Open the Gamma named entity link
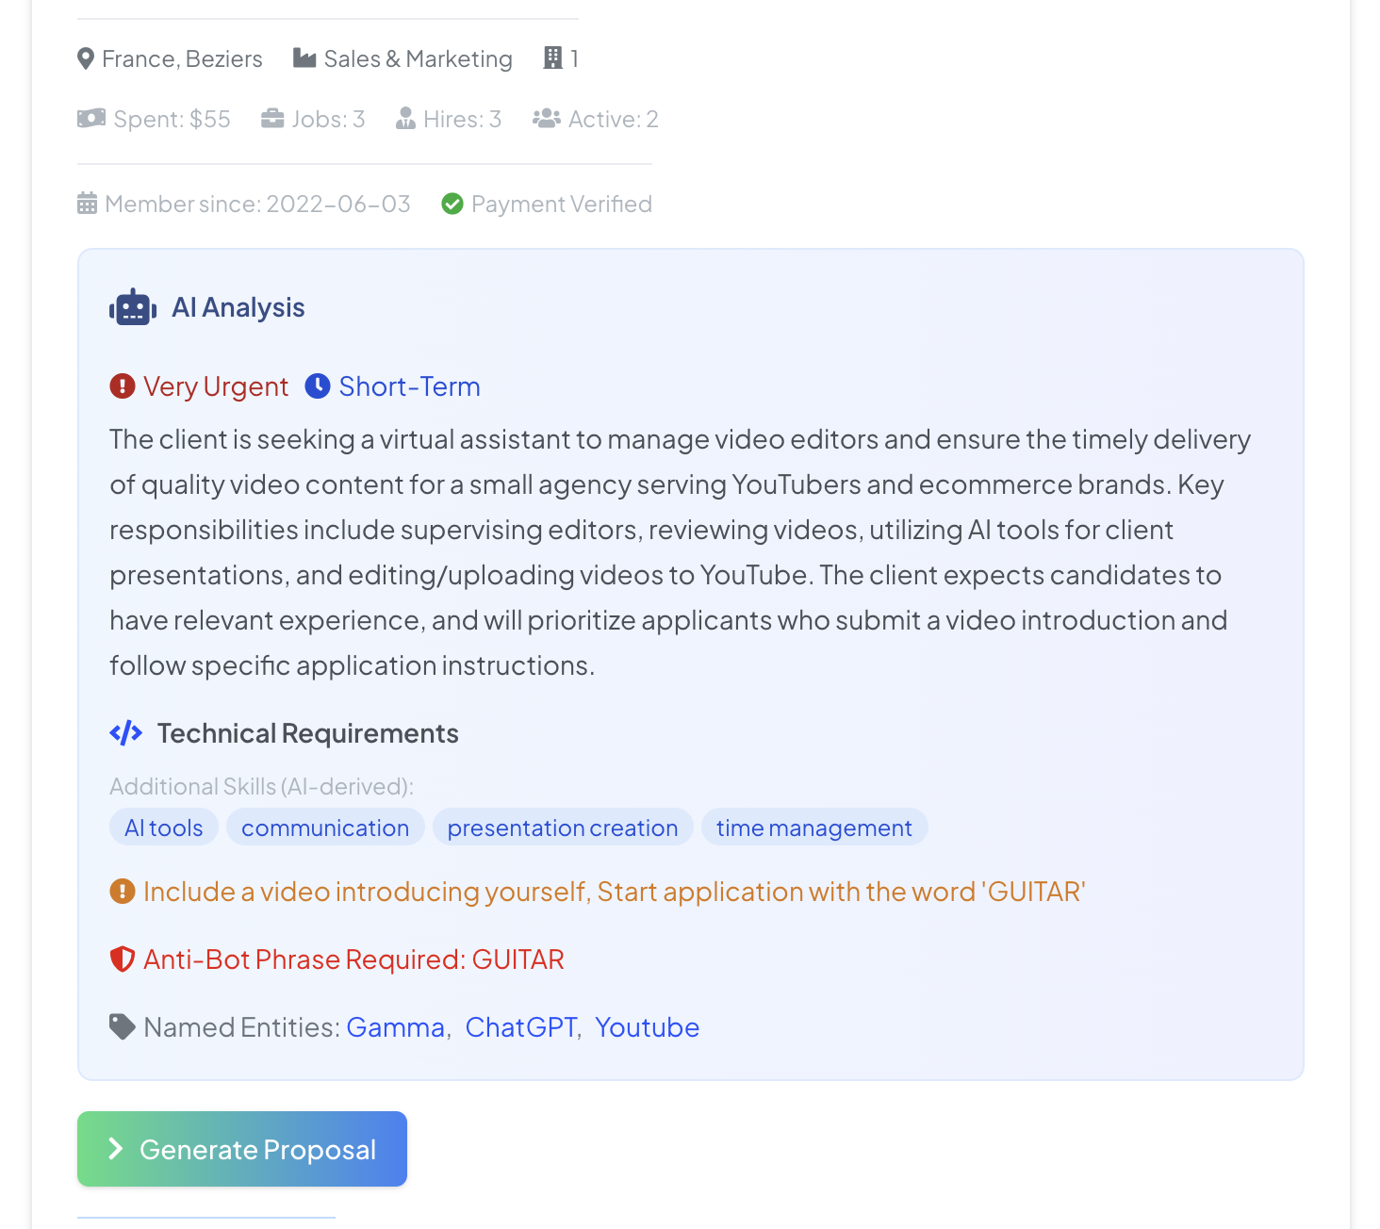Image resolution: width=1380 pixels, height=1229 pixels. [396, 1027]
